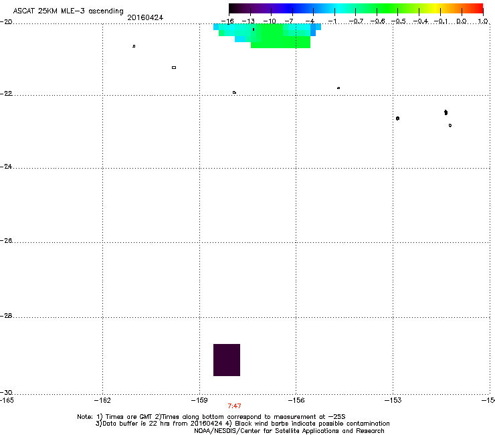This screenshot has width=495, height=435.
Task: Click the color bar label "-1"
Action: [332, 21]
